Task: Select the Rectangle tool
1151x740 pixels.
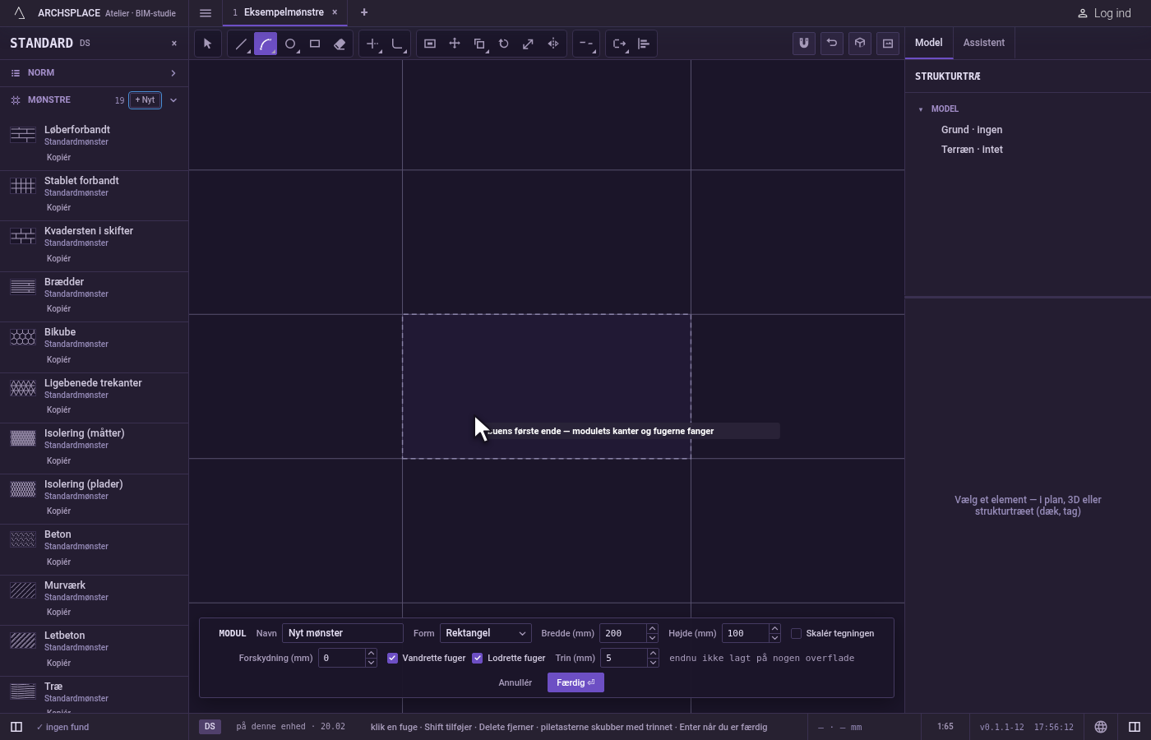Action: [315, 44]
